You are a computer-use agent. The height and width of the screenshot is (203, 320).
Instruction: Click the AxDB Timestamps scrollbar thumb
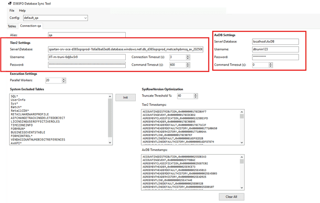click(x=242, y=161)
